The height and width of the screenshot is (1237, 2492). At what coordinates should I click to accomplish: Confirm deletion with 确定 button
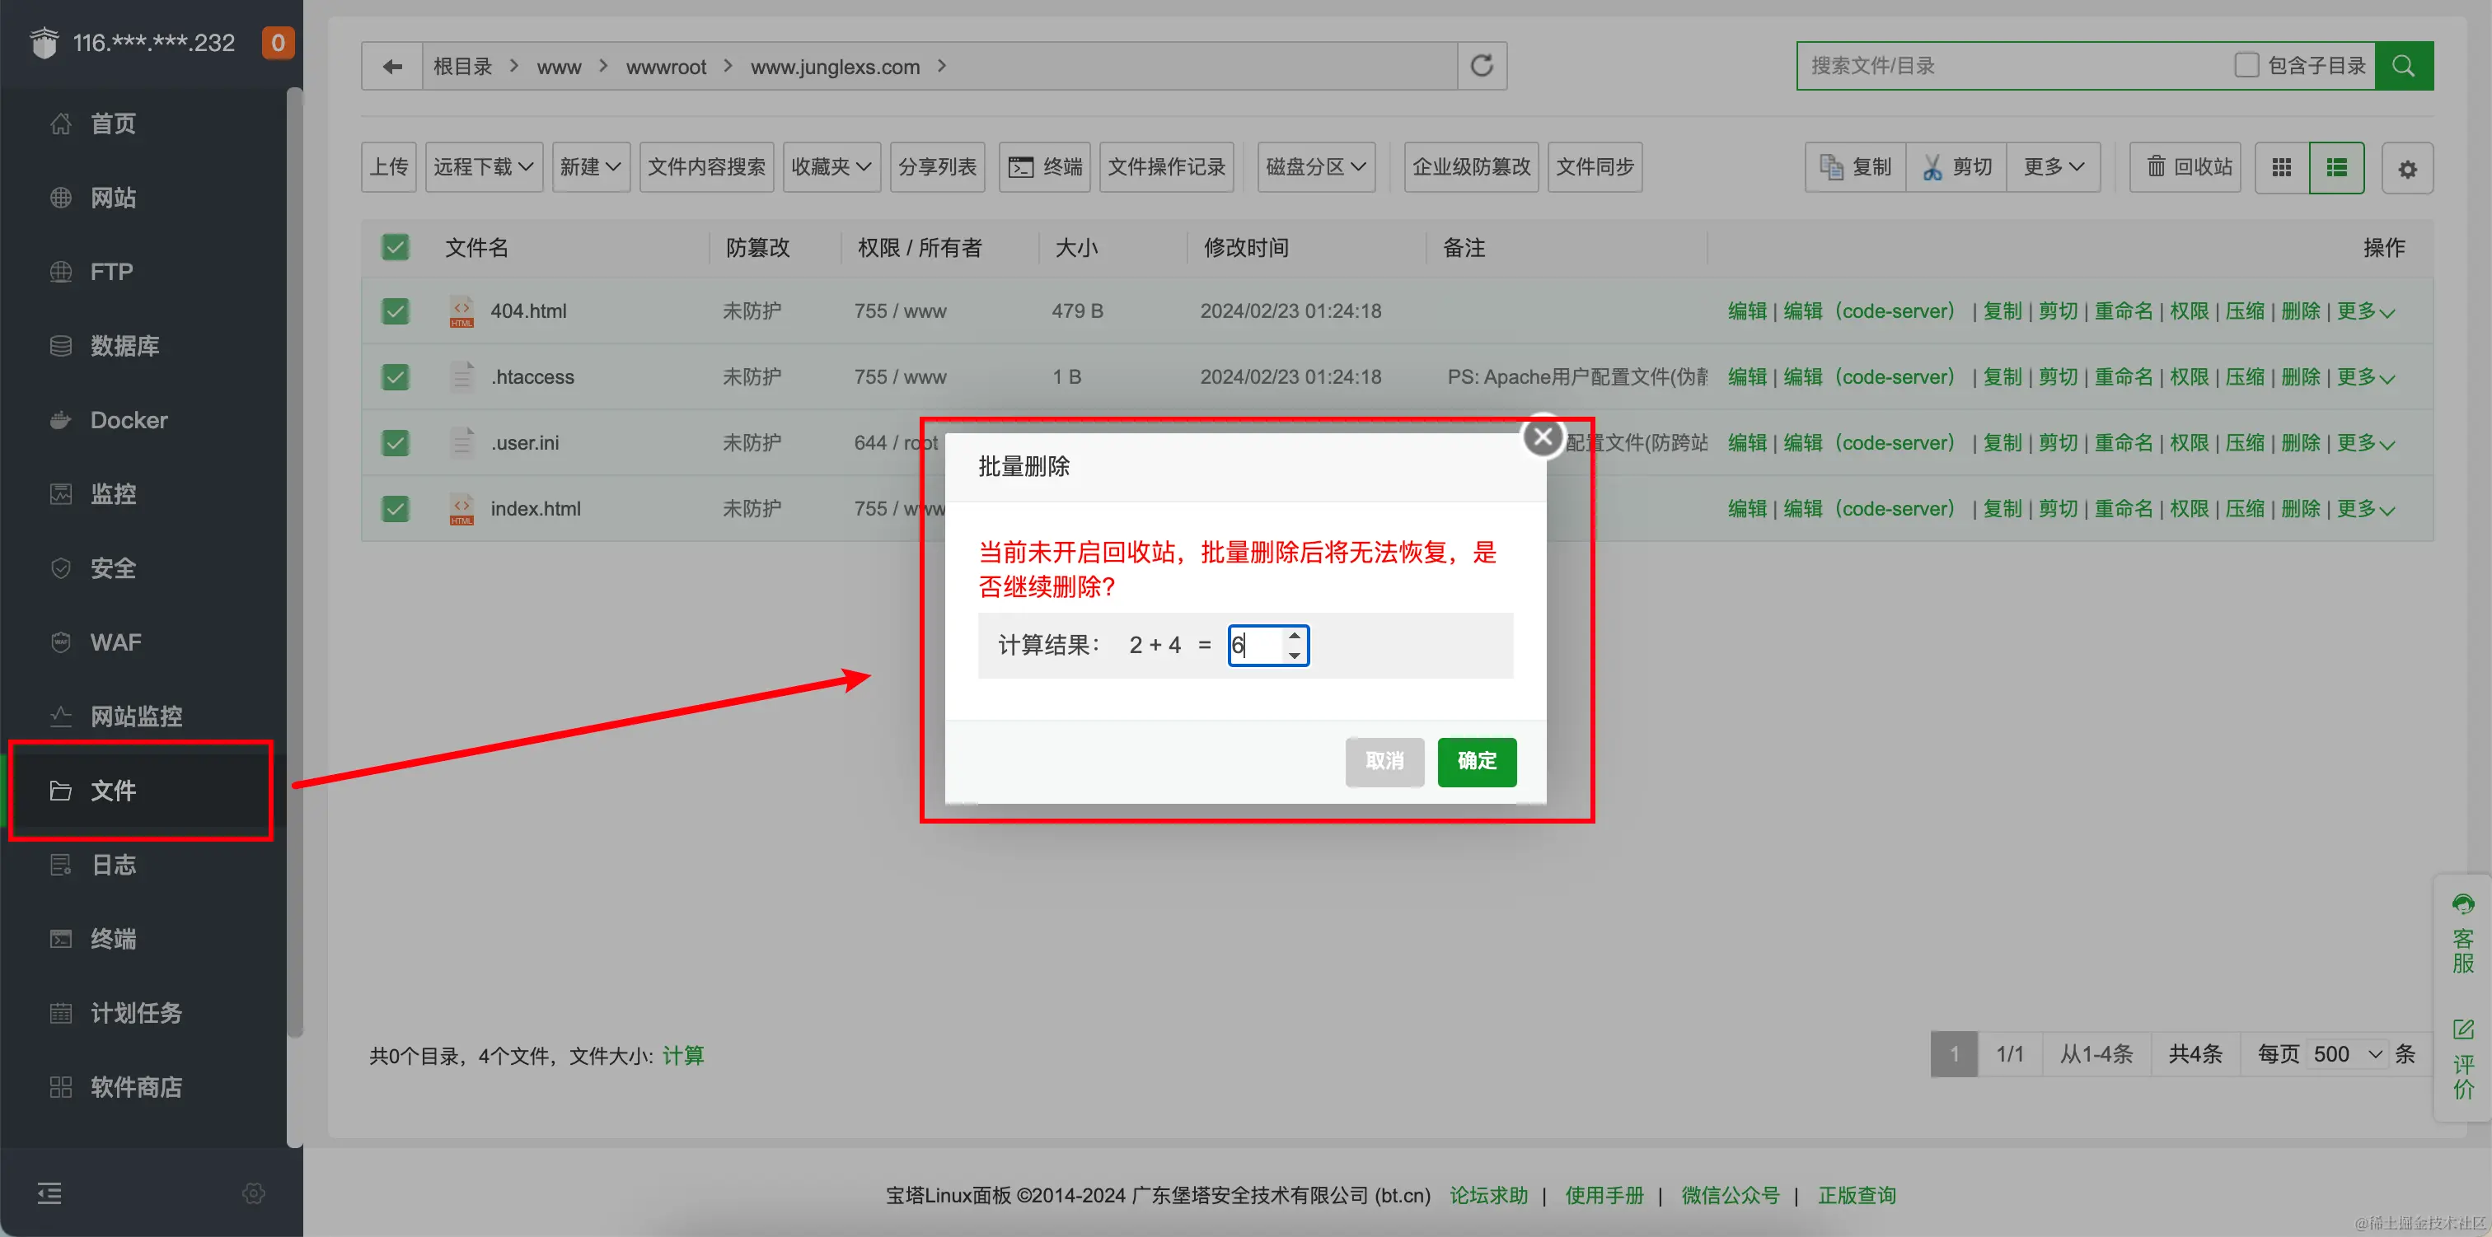click(x=1476, y=761)
